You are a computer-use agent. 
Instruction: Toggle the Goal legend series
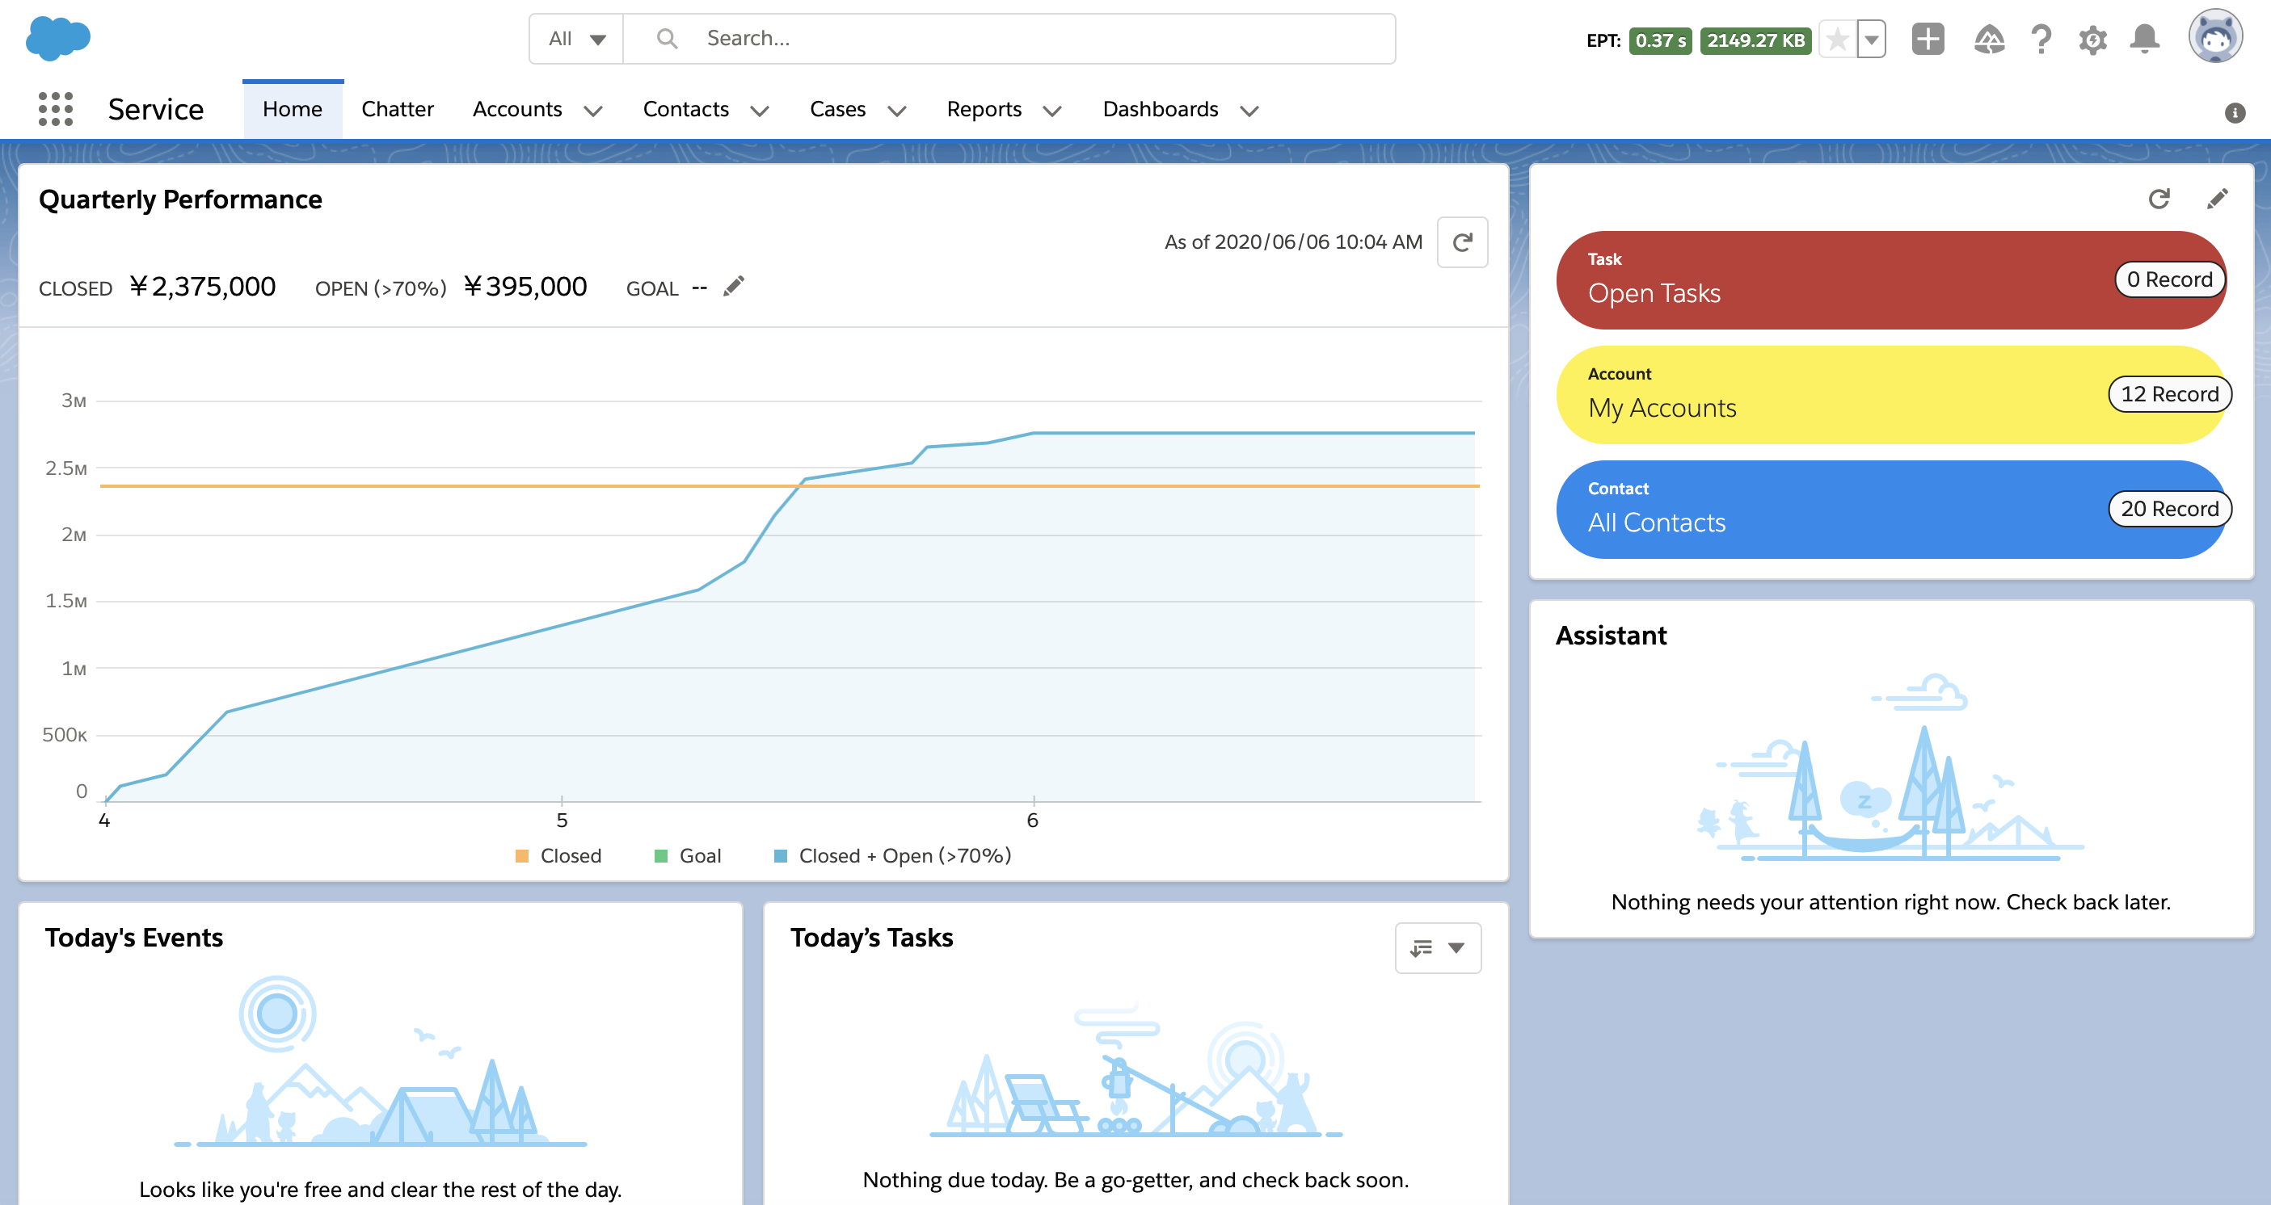coord(689,855)
